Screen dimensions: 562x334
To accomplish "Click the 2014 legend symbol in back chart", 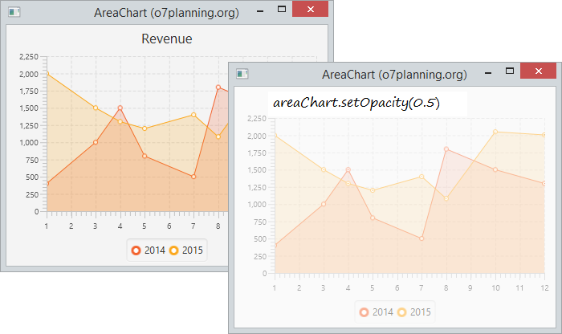I will click(136, 250).
